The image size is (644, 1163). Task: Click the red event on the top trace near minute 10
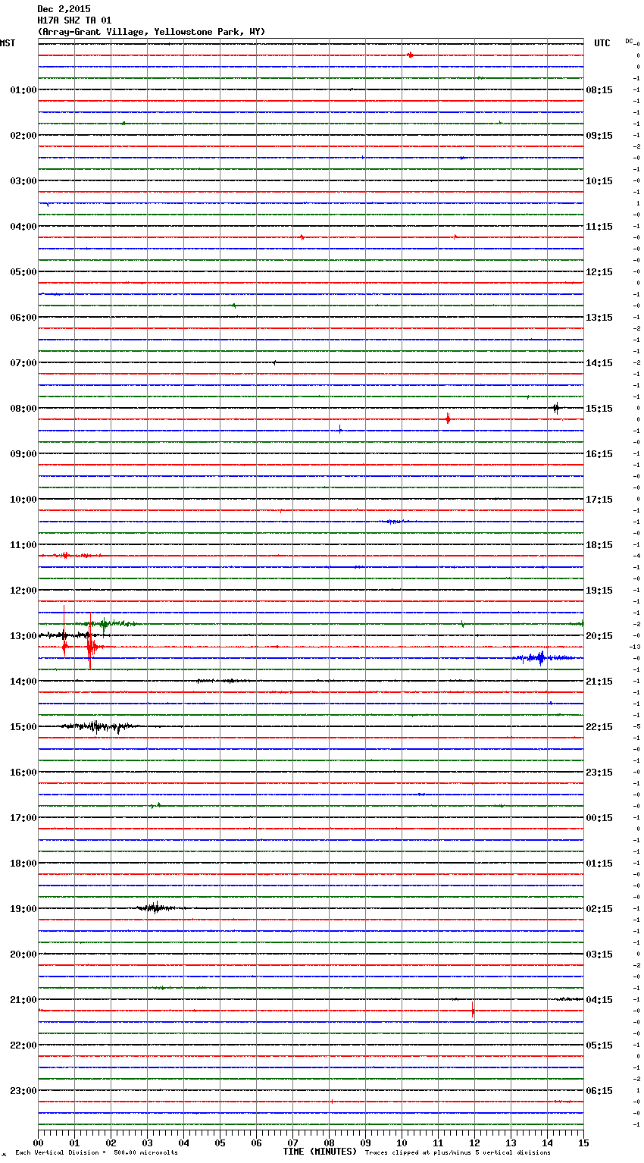pyautogui.click(x=410, y=55)
